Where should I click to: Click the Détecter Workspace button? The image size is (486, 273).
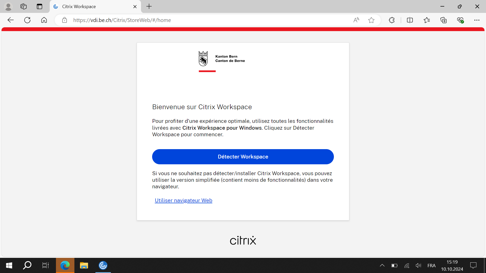[x=243, y=157]
